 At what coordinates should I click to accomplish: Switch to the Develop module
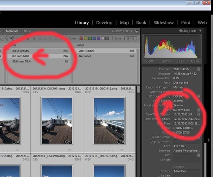104,23
